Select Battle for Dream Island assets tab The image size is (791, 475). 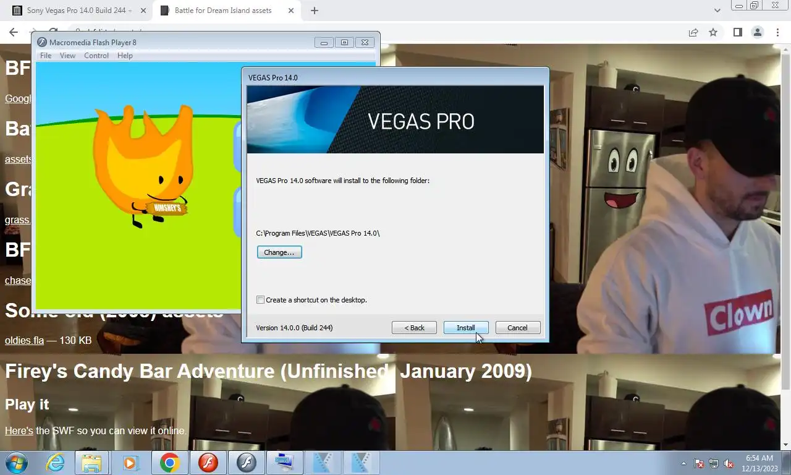coord(226,11)
